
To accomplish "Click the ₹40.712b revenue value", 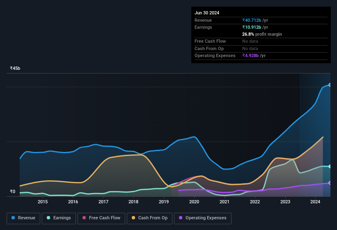I will [252, 20].
